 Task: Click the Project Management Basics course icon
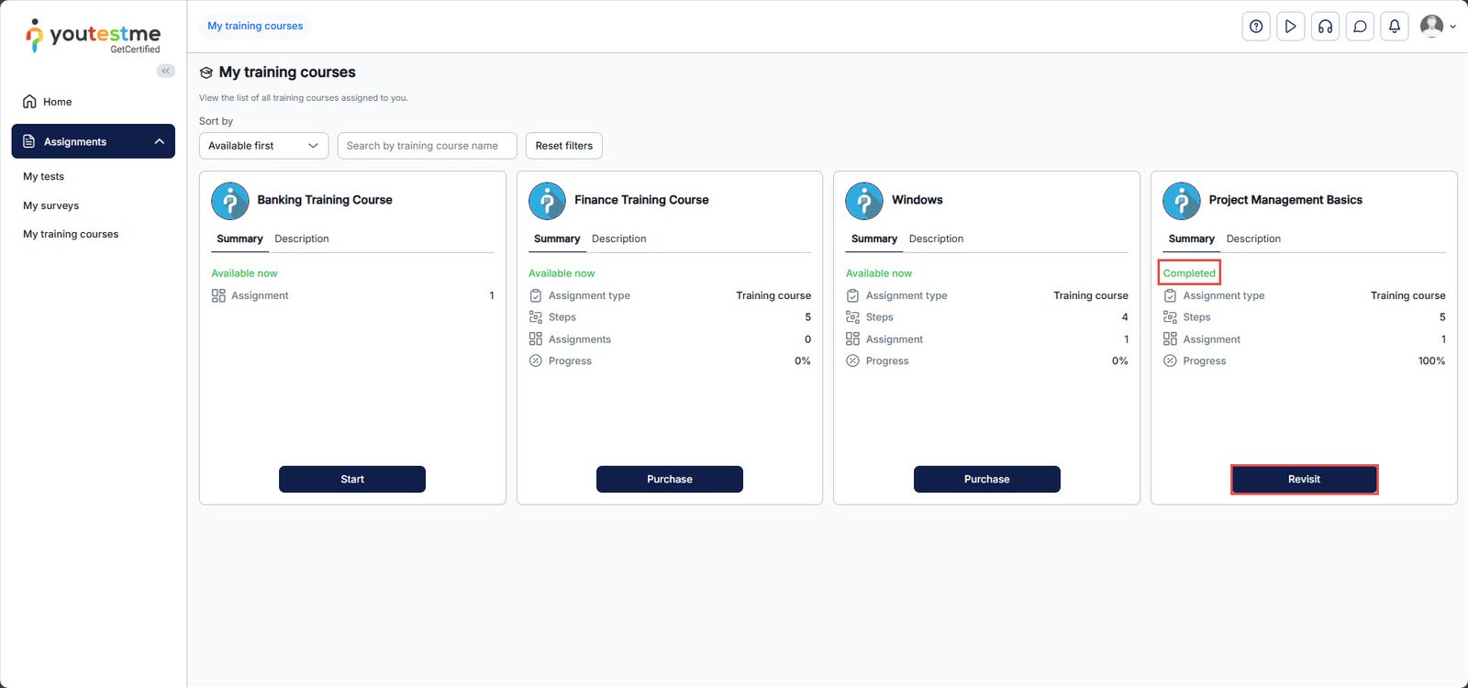click(1181, 201)
